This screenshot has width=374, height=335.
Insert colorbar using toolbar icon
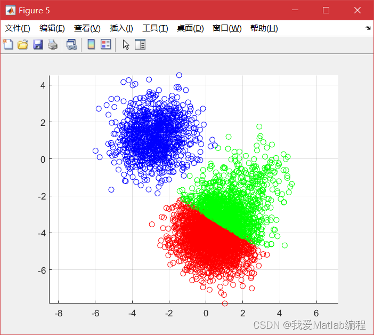pyautogui.click(x=91, y=44)
